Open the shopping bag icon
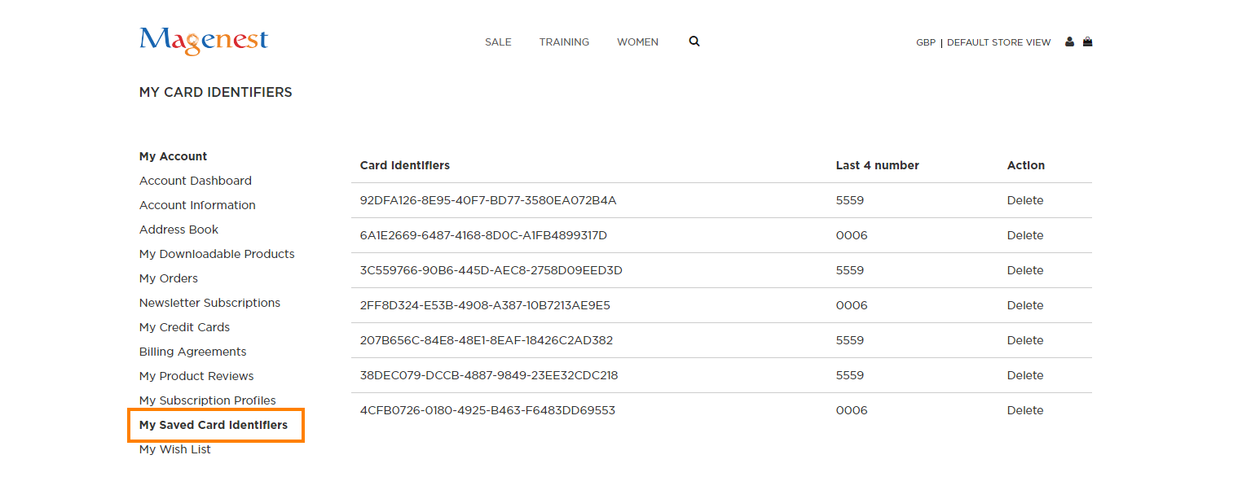This screenshot has height=503, width=1251. (x=1087, y=41)
